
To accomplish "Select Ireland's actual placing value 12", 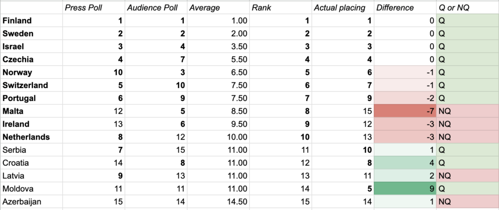I will point(343,124).
